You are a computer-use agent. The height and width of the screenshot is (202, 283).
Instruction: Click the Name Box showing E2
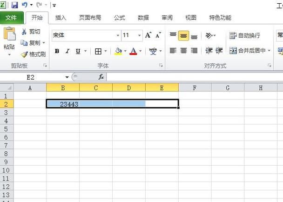[32, 77]
